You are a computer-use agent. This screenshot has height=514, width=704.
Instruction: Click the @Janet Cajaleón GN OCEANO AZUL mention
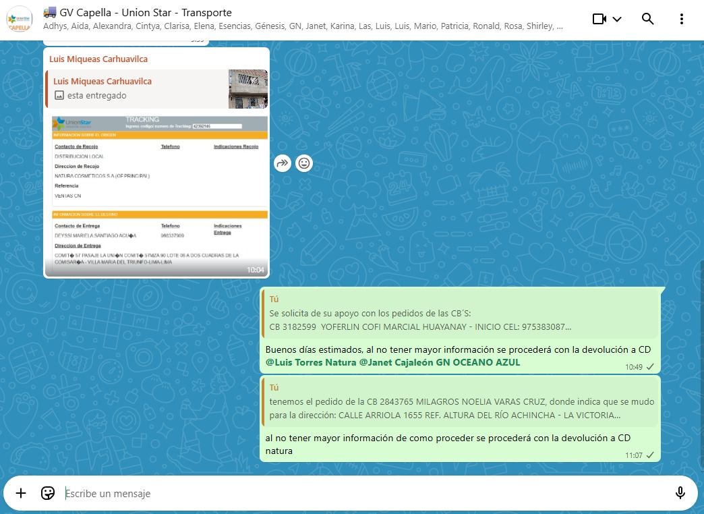439,362
